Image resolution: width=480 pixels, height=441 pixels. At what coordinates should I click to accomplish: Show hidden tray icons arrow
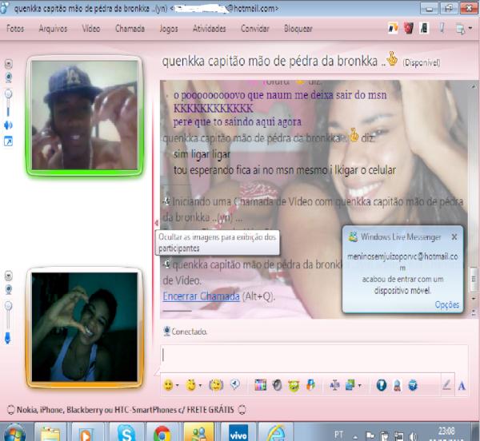click(x=355, y=437)
